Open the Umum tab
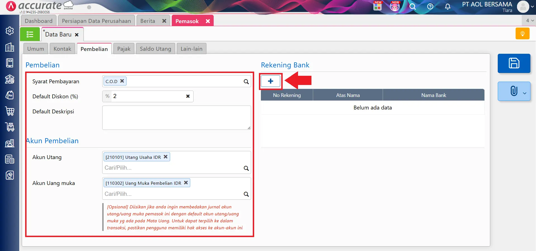Image resolution: width=536 pixels, height=251 pixels. pyautogui.click(x=36, y=49)
